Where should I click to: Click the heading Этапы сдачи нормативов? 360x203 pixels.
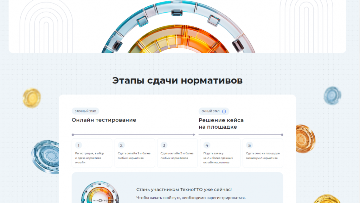177,81
